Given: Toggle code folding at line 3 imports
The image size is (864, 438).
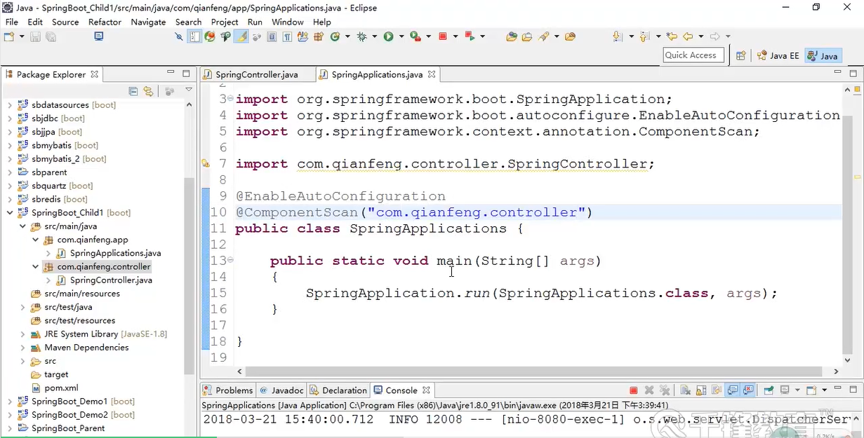Looking at the screenshot, I should coord(231,100).
